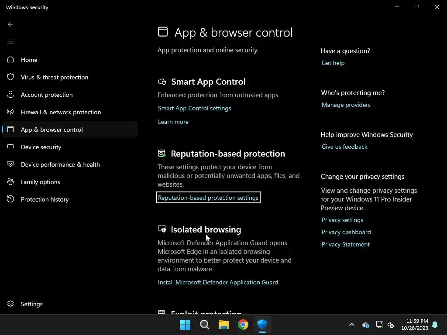Viewport: 447px width, 335px height.
Task: Click the Settings gear icon
Action: click(10, 304)
